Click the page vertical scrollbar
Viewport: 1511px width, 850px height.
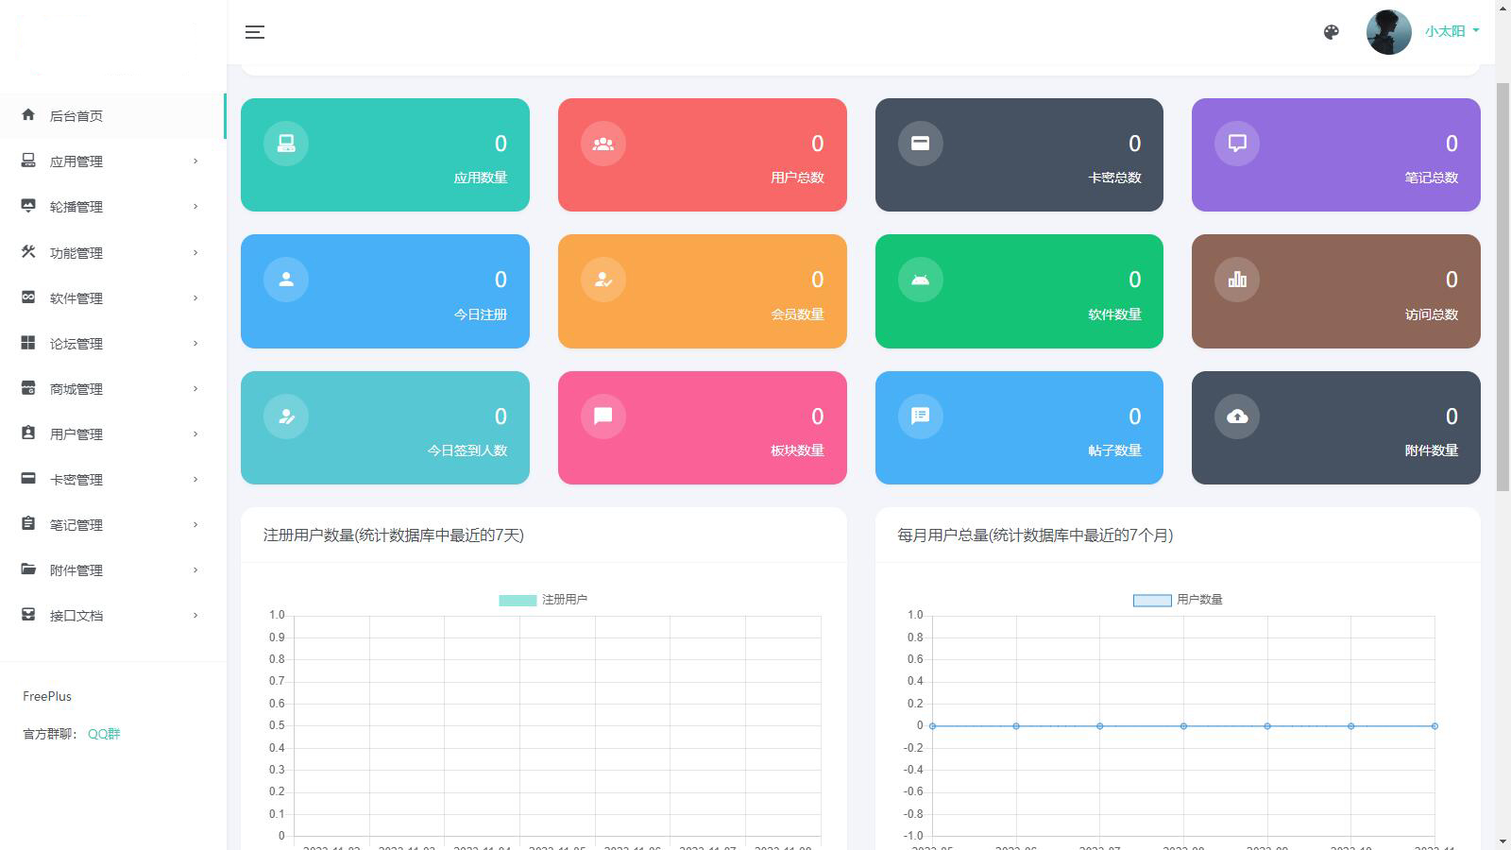tap(1503, 283)
